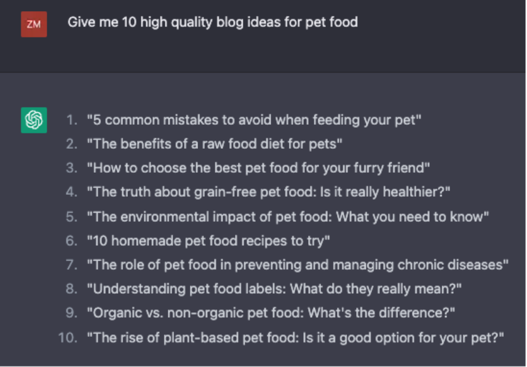Screen dimensions: 527x367
Task: Click the red ZM user avatar
Action: click(x=34, y=25)
